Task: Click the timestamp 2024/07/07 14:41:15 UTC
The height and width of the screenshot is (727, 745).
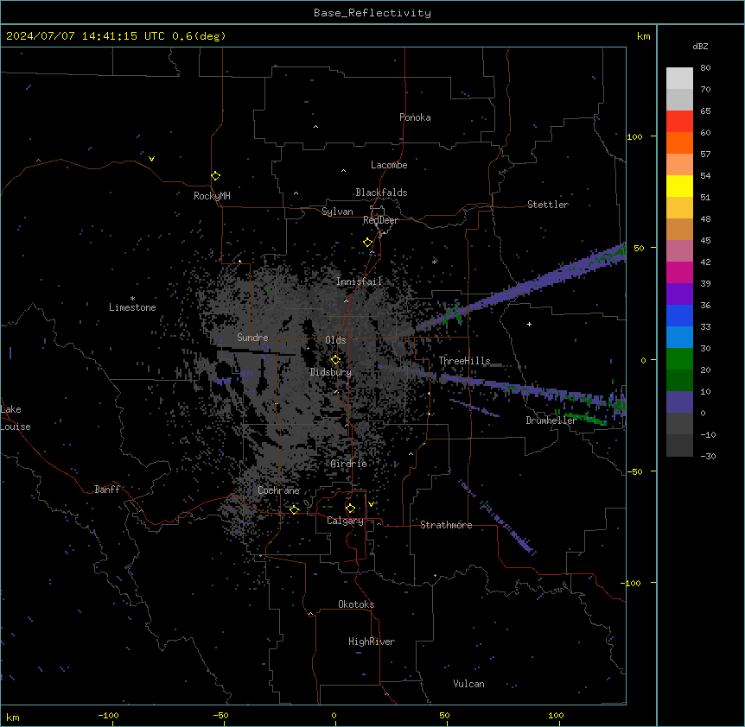Action: click(86, 36)
